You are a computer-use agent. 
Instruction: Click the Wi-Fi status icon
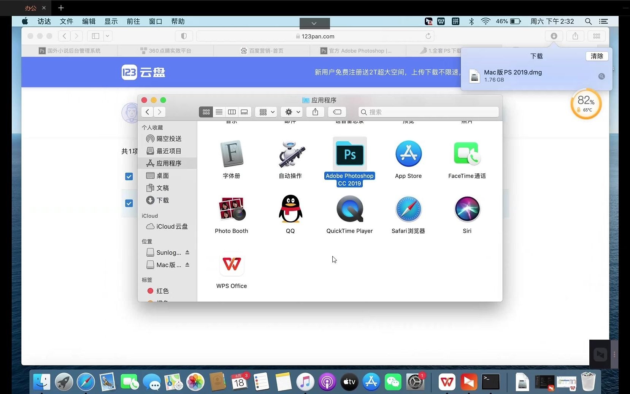point(486,21)
